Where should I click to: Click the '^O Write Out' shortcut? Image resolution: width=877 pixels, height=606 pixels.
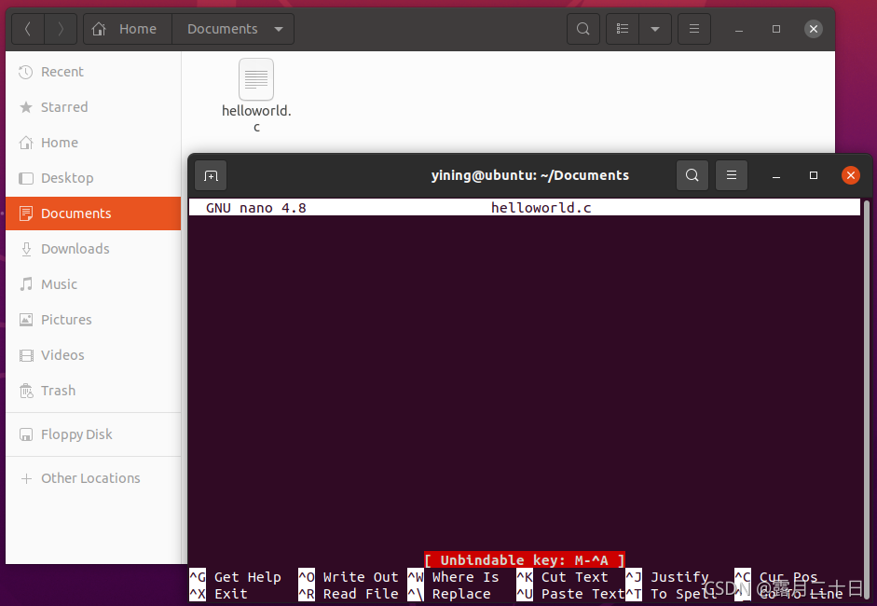349,577
